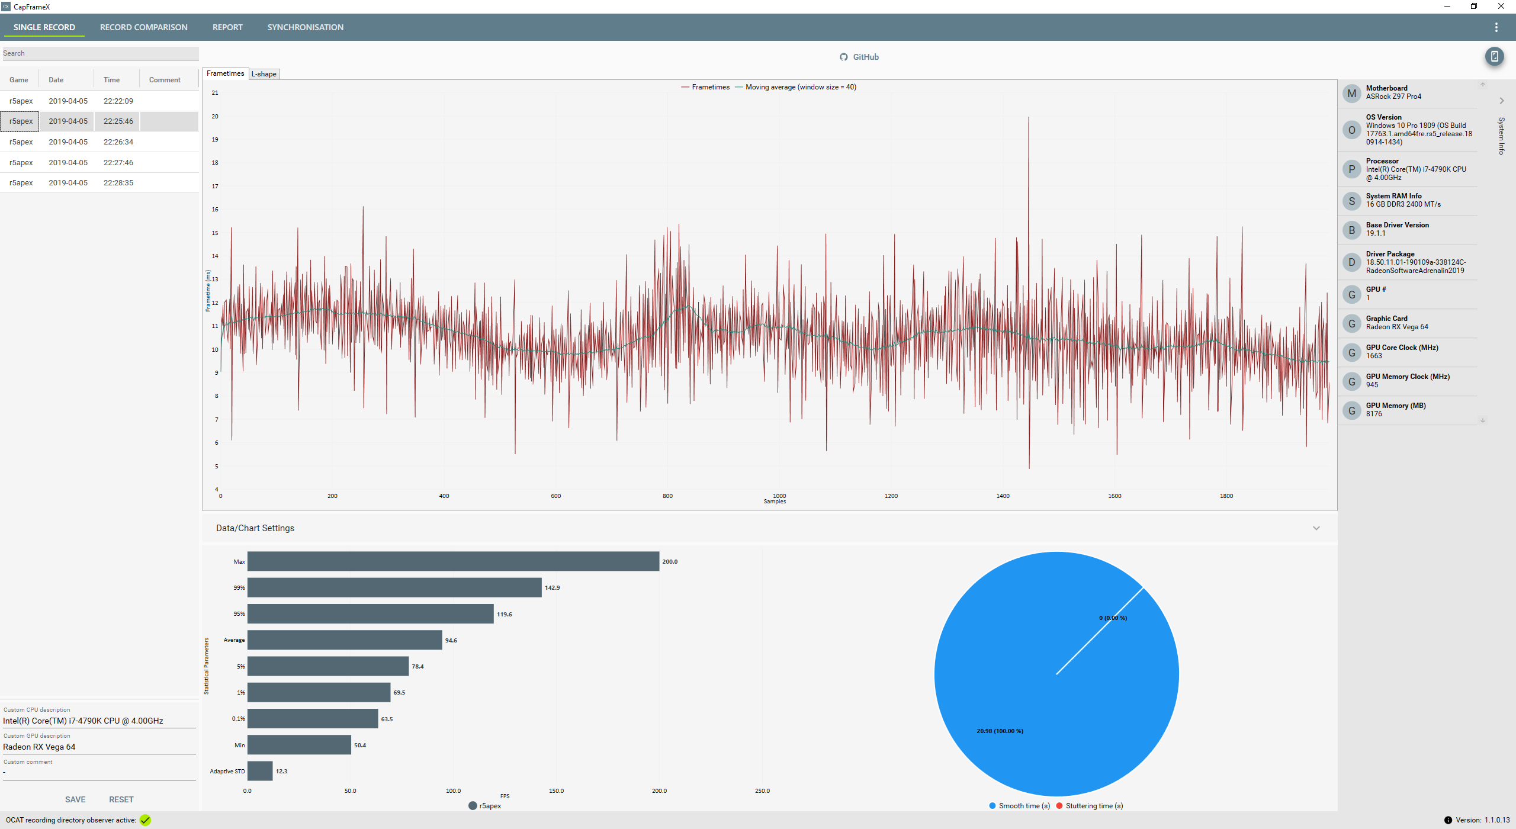Click the green observer active checkmark
The image size is (1516, 829).
pyautogui.click(x=145, y=820)
